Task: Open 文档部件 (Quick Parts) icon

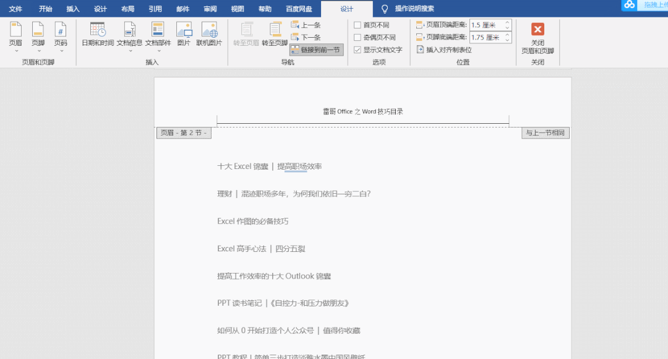Action: 158,30
